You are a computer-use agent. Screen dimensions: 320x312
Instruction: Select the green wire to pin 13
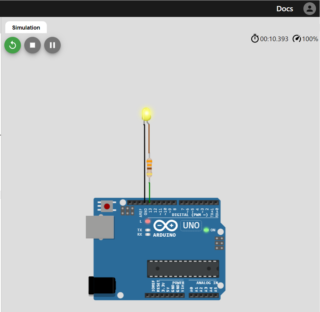coord(149,193)
